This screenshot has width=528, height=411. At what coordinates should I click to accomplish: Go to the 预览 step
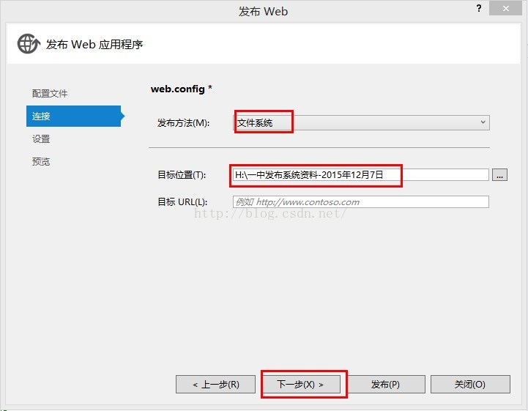[x=41, y=161]
